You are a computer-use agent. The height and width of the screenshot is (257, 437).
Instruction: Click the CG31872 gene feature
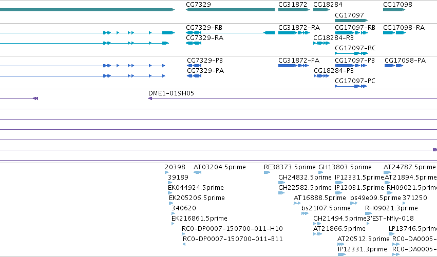[x=294, y=10]
